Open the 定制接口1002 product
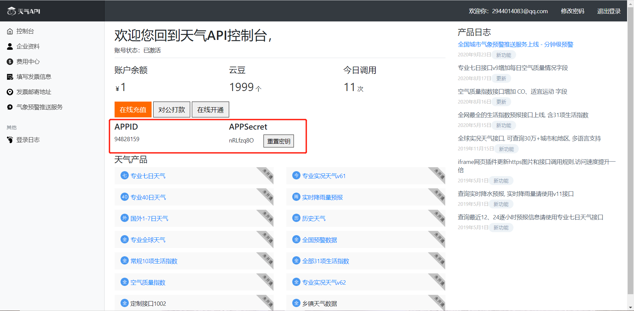Viewport: 634px width, 311px height. click(x=148, y=304)
